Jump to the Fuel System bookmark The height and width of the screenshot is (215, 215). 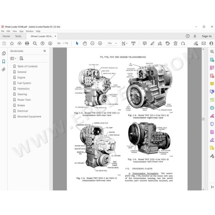24,83
